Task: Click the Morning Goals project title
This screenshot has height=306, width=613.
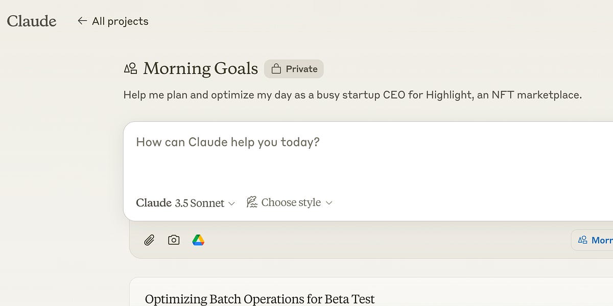Action: [x=200, y=68]
